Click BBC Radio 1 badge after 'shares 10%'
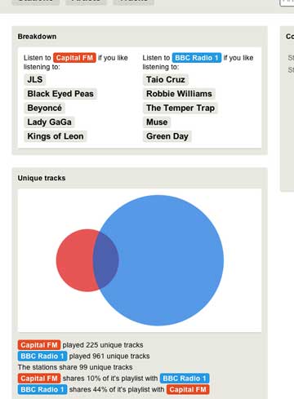Viewport: 294px width, 399px height. click(x=185, y=379)
